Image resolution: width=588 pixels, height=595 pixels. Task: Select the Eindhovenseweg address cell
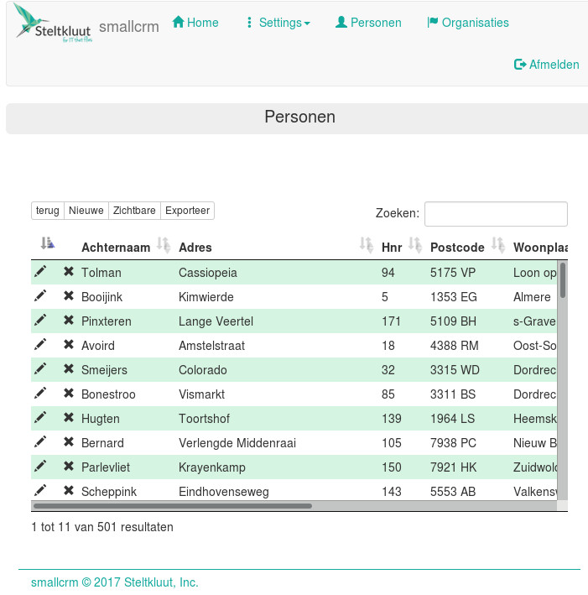click(x=224, y=492)
